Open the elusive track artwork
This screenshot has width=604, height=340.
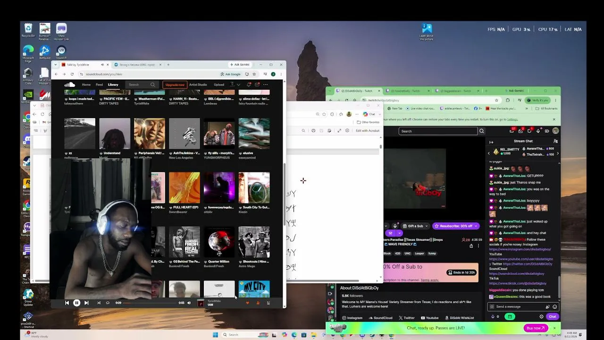click(254, 134)
